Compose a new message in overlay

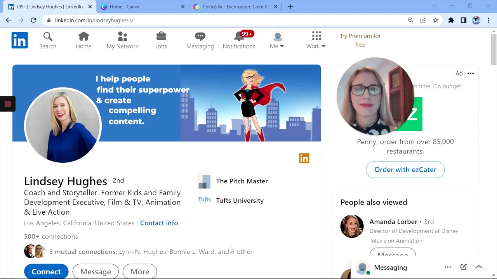click(x=463, y=267)
